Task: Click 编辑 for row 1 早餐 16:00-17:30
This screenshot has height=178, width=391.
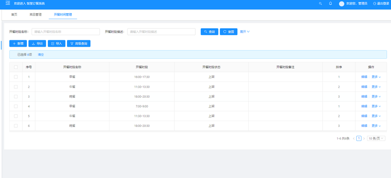Action: (364, 77)
